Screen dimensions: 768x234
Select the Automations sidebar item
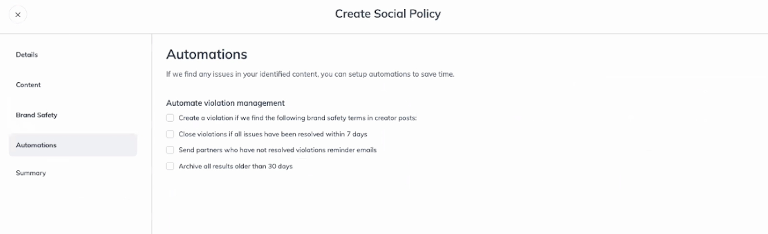(73, 145)
